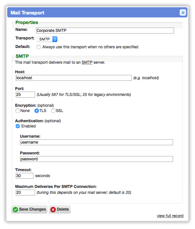Screen dimensions: 195x229
Task: Uncheck the Authentication Enabled checkbox
Action: (x=18, y=126)
